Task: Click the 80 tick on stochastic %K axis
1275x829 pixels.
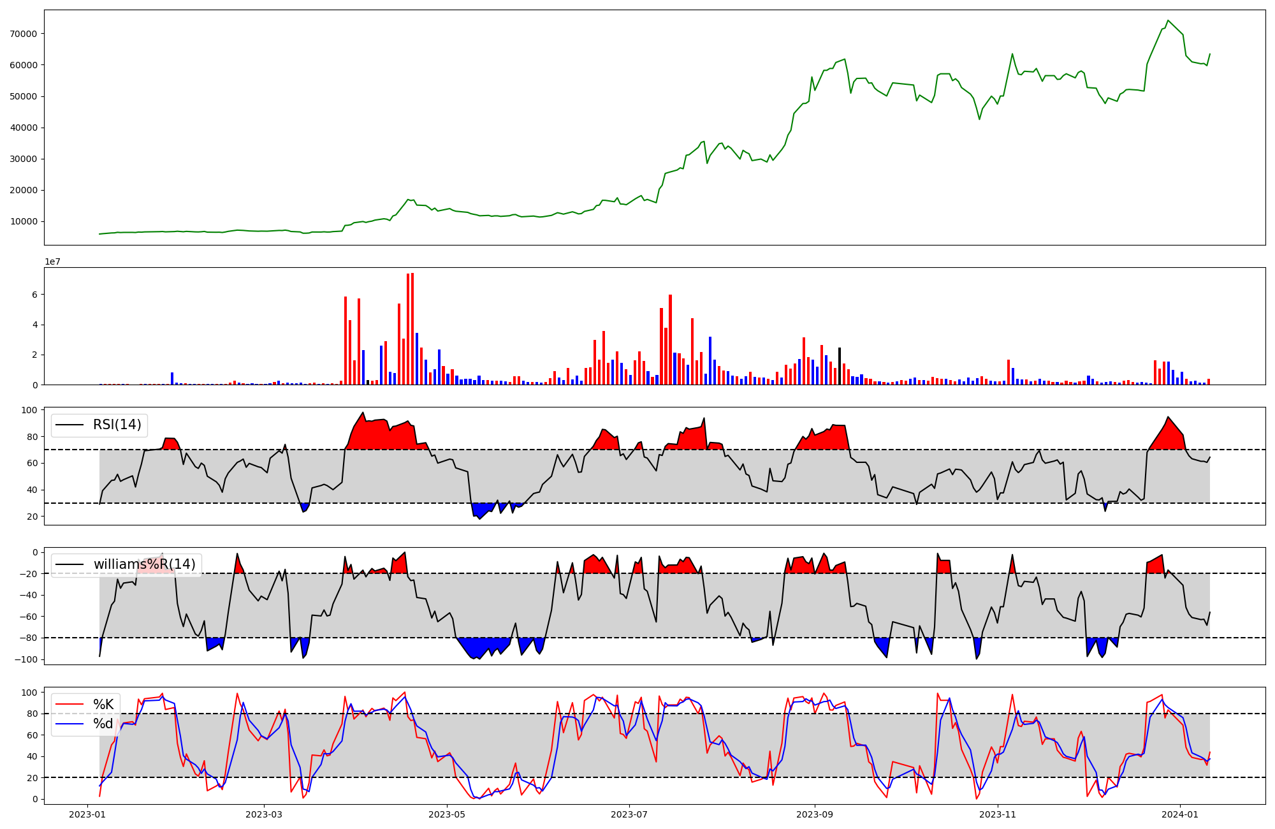Action: point(33,714)
